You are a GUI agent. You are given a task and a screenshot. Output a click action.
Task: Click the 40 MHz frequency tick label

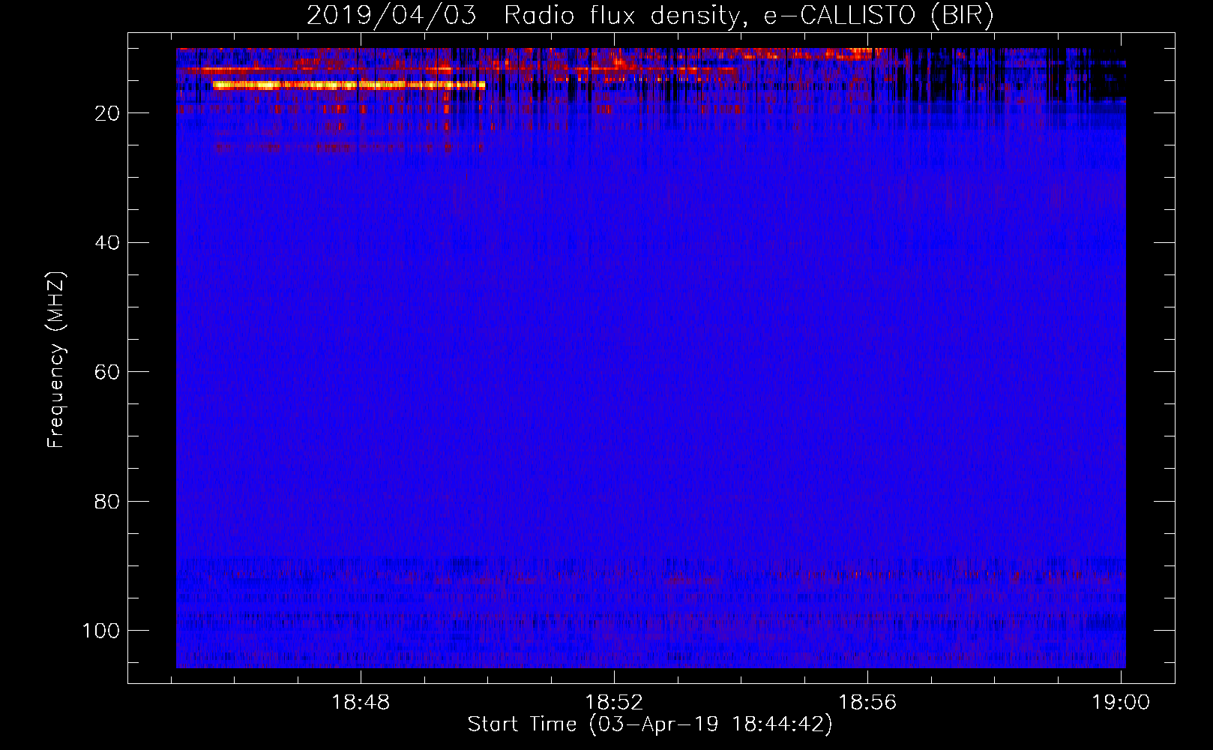point(107,243)
